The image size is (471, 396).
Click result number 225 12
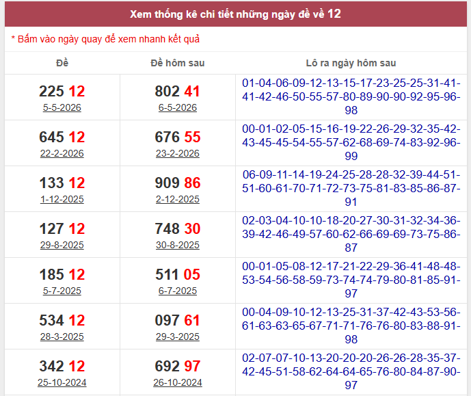pyautogui.click(x=62, y=92)
